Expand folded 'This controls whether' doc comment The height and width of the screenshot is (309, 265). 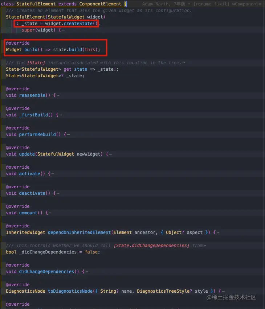click(x=205, y=246)
